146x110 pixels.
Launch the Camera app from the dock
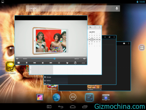click(x=106, y=97)
